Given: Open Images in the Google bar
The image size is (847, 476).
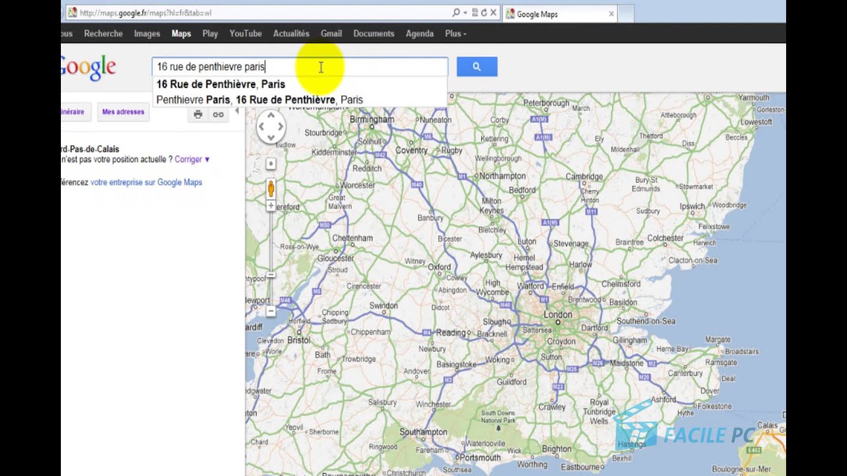Looking at the screenshot, I should coord(147,34).
